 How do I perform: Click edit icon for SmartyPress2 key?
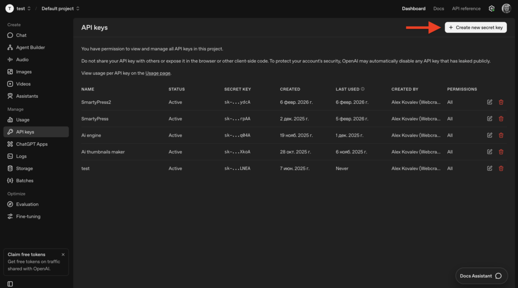coord(490,102)
